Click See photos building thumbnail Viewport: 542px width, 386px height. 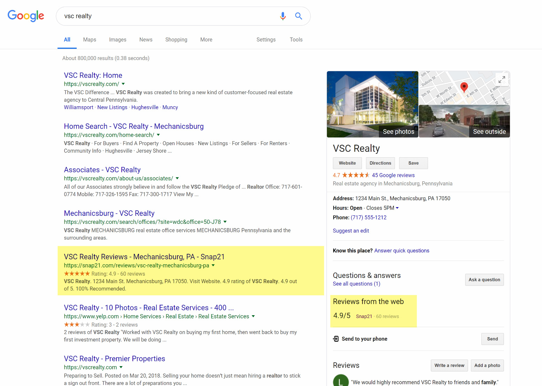pos(373,104)
